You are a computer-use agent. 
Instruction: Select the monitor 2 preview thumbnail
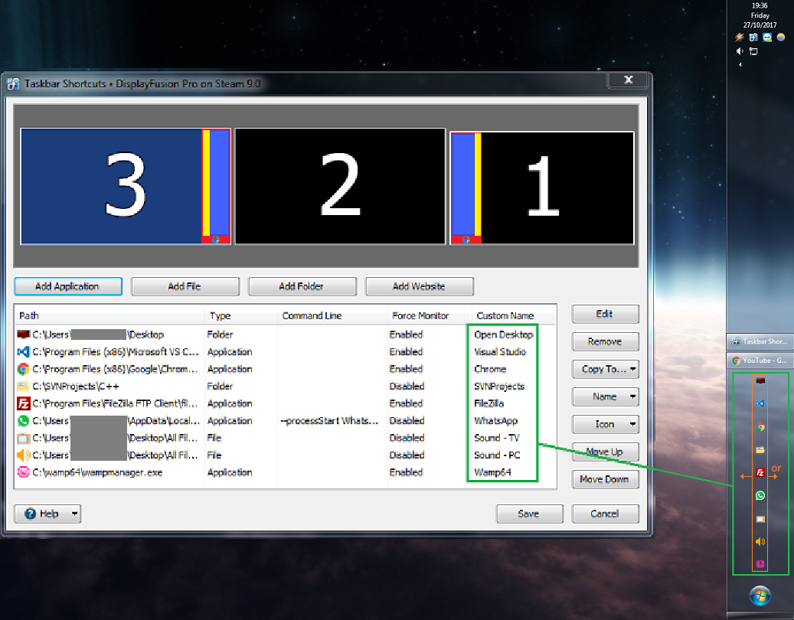click(340, 187)
